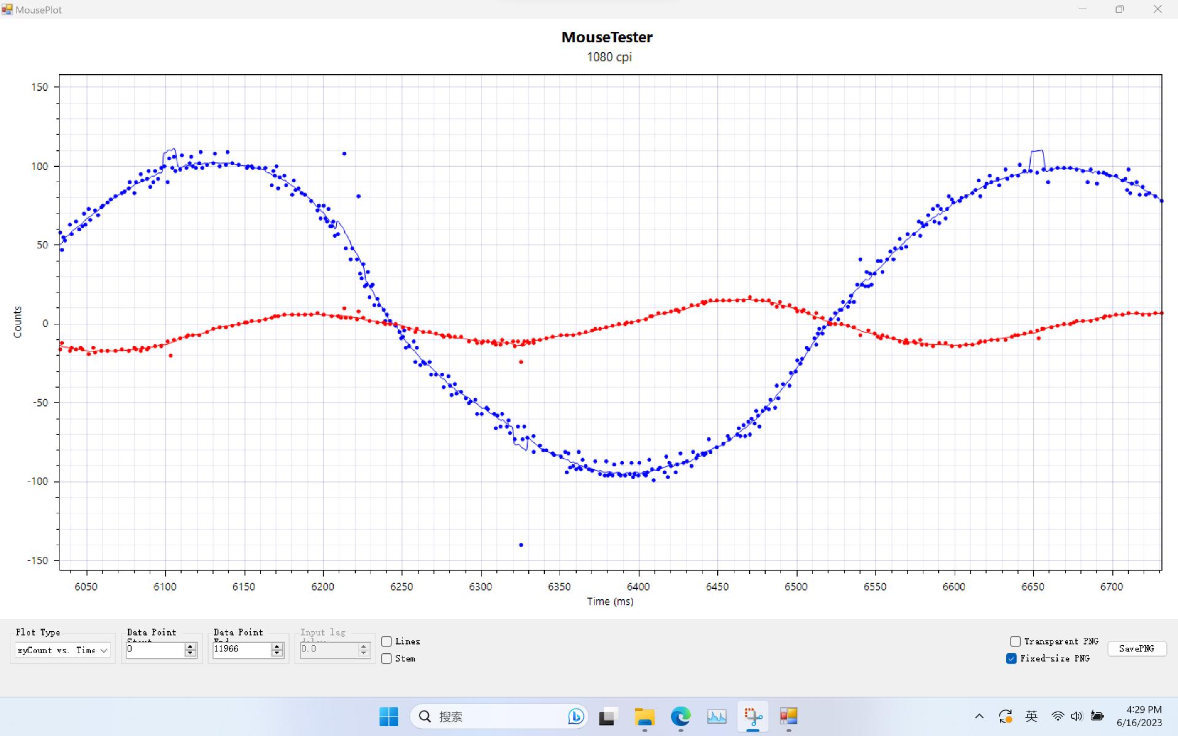Open the volume control in the system tray
Screen dimensions: 1178x736
(x=1077, y=716)
